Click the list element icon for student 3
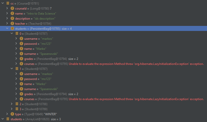Viewport: 207px width, 122px height. click(17, 109)
